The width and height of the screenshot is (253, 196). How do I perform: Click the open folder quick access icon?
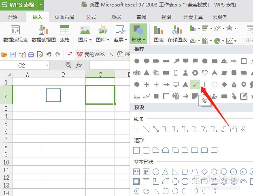click(x=4, y=55)
